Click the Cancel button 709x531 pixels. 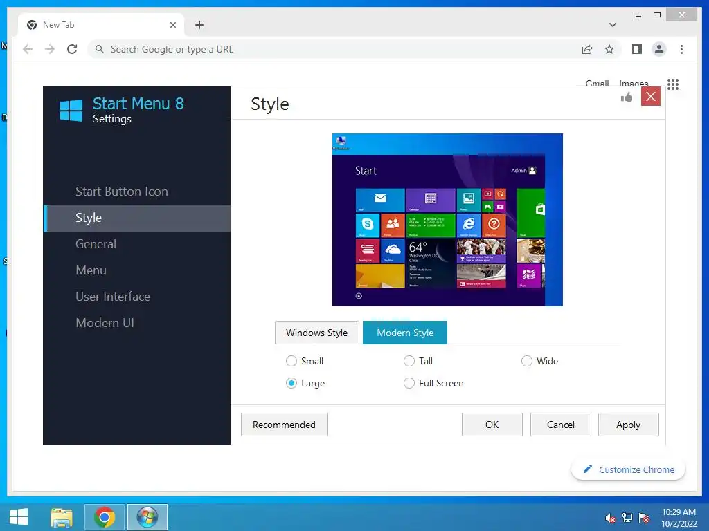tap(561, 425)
